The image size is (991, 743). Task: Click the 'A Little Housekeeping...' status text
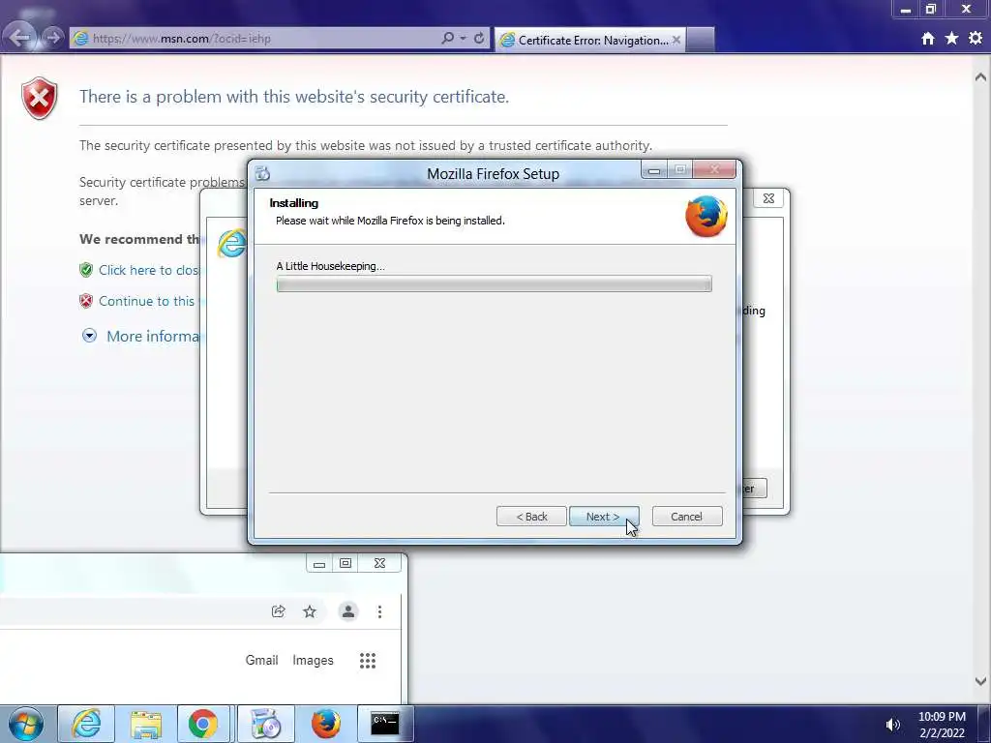pyautogui.click(x=330, y=266)
